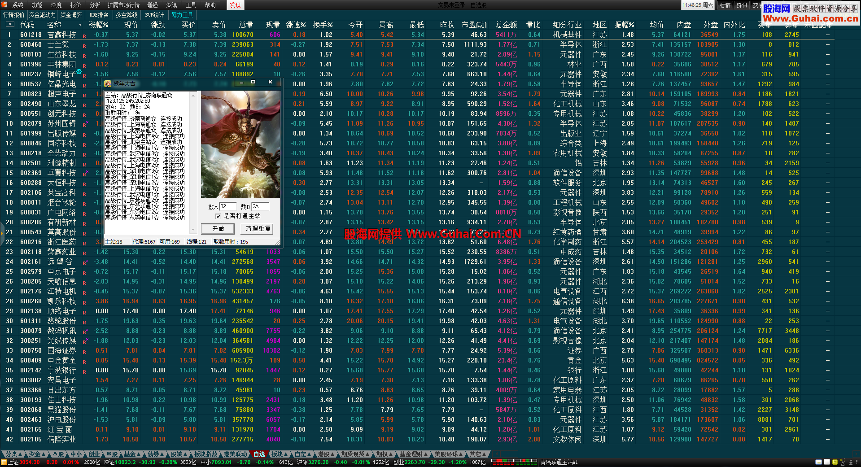861x467 pixels.
Task: Switch to the 暴力工具 tab
Action: [182, 15]
